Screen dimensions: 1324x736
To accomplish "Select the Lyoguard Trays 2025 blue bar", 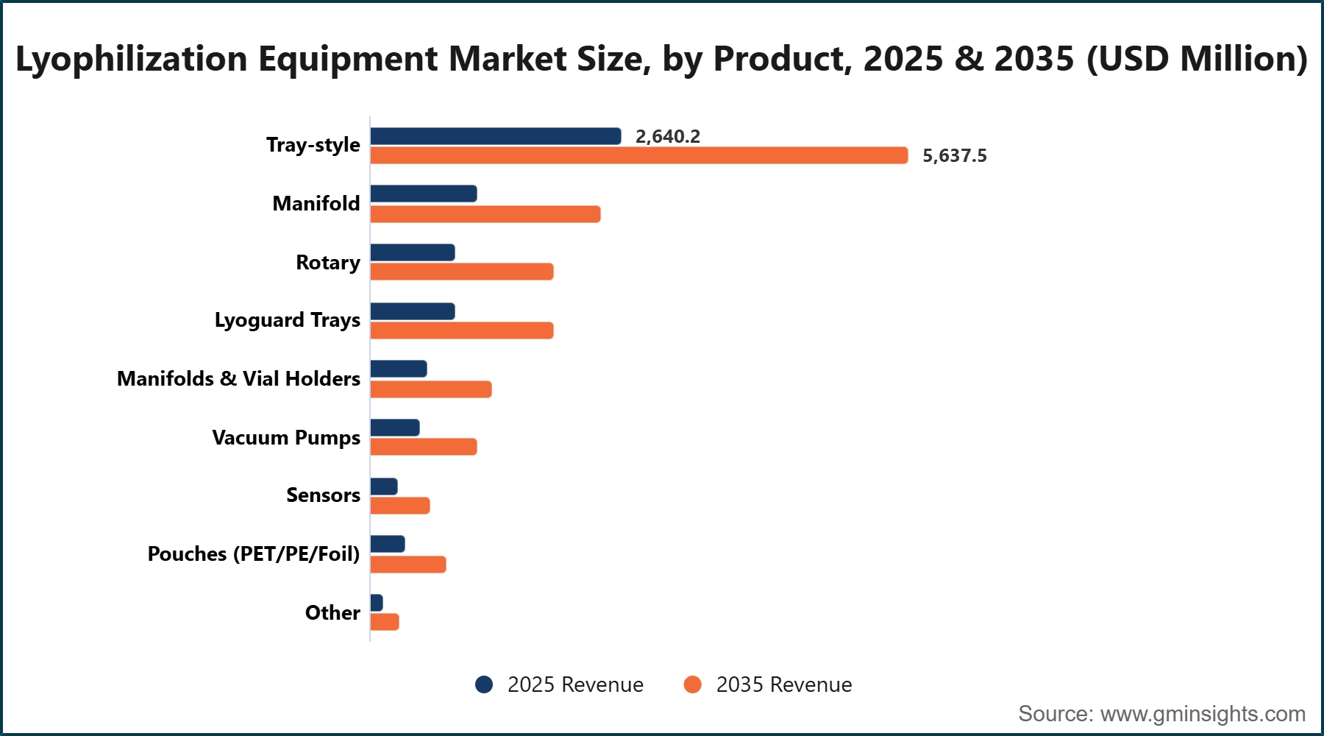I will [413, 311].
